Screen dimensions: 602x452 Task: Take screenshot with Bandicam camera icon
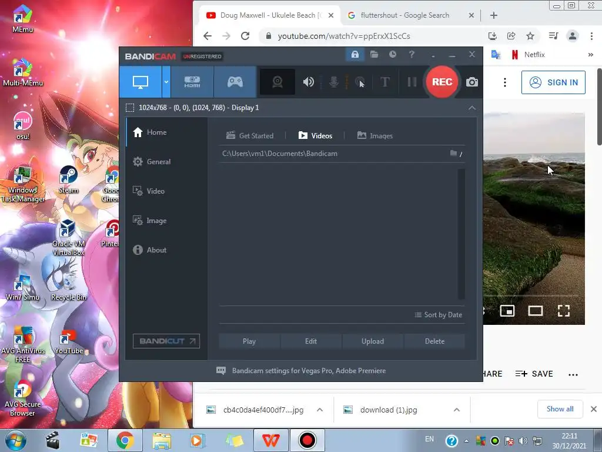click(472, 82)
